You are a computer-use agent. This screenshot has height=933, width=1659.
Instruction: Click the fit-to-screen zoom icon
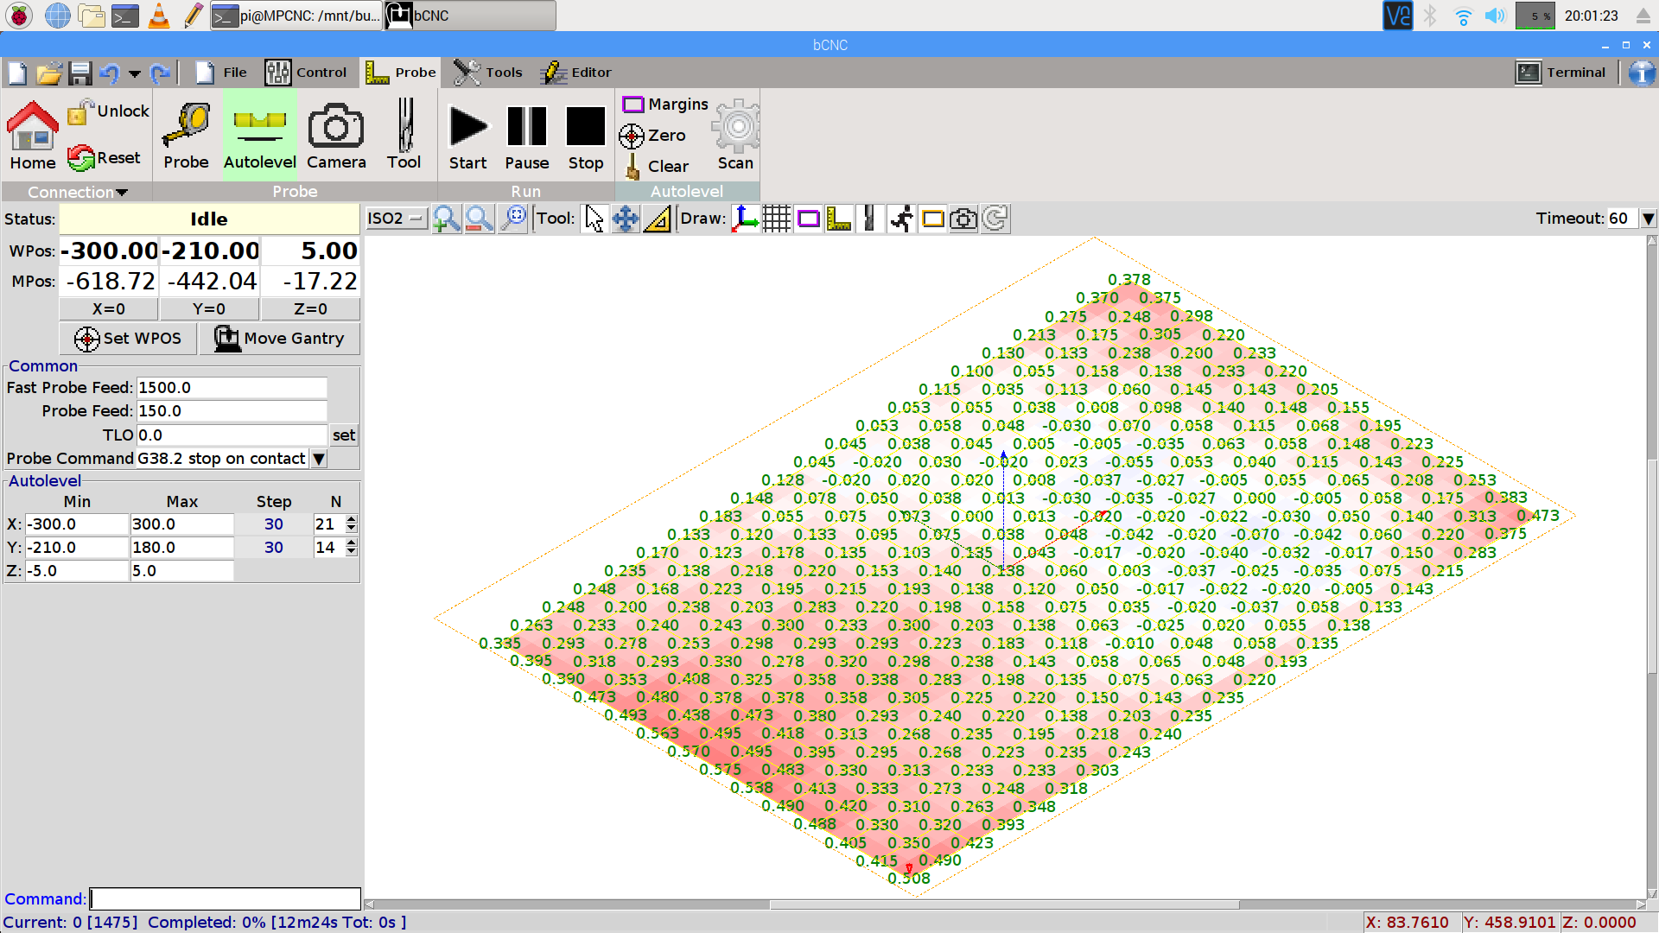pyautogui.click(x=513, y=219)
